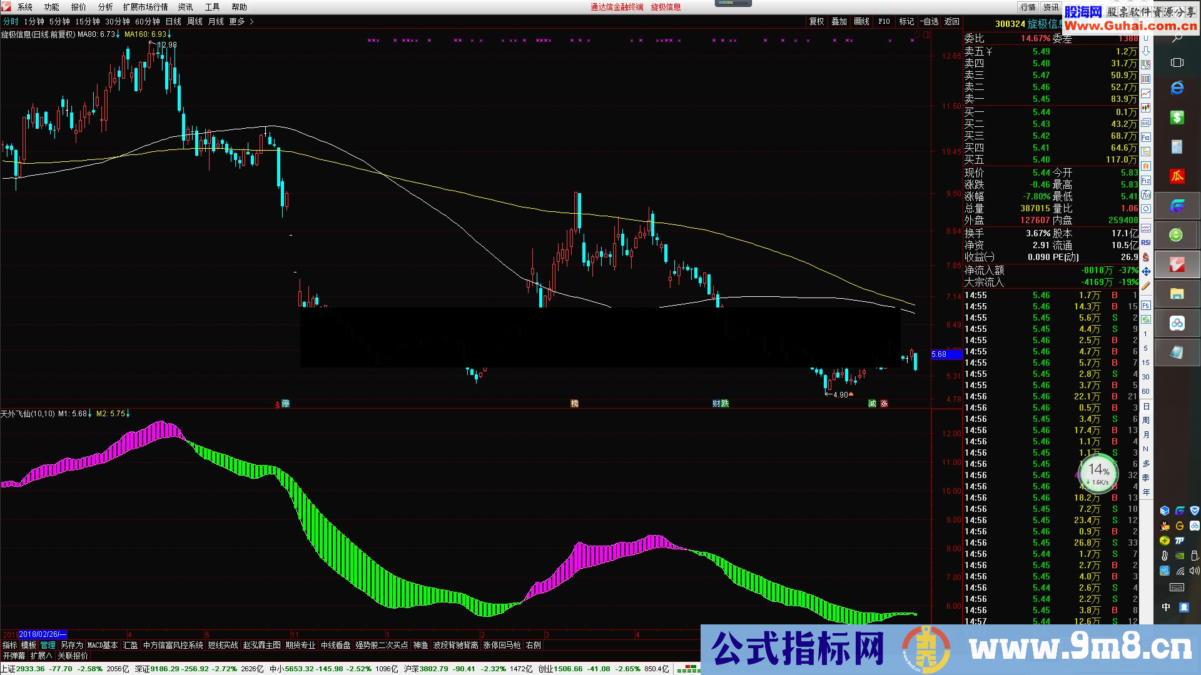This screenshot has height=675, width=1201.
Task: Open the 分析 menu
Action: pos(105,7)
